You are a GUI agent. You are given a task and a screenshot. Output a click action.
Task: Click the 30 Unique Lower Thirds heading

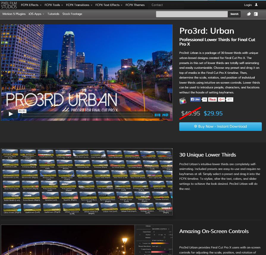click(x=208, y=155)
